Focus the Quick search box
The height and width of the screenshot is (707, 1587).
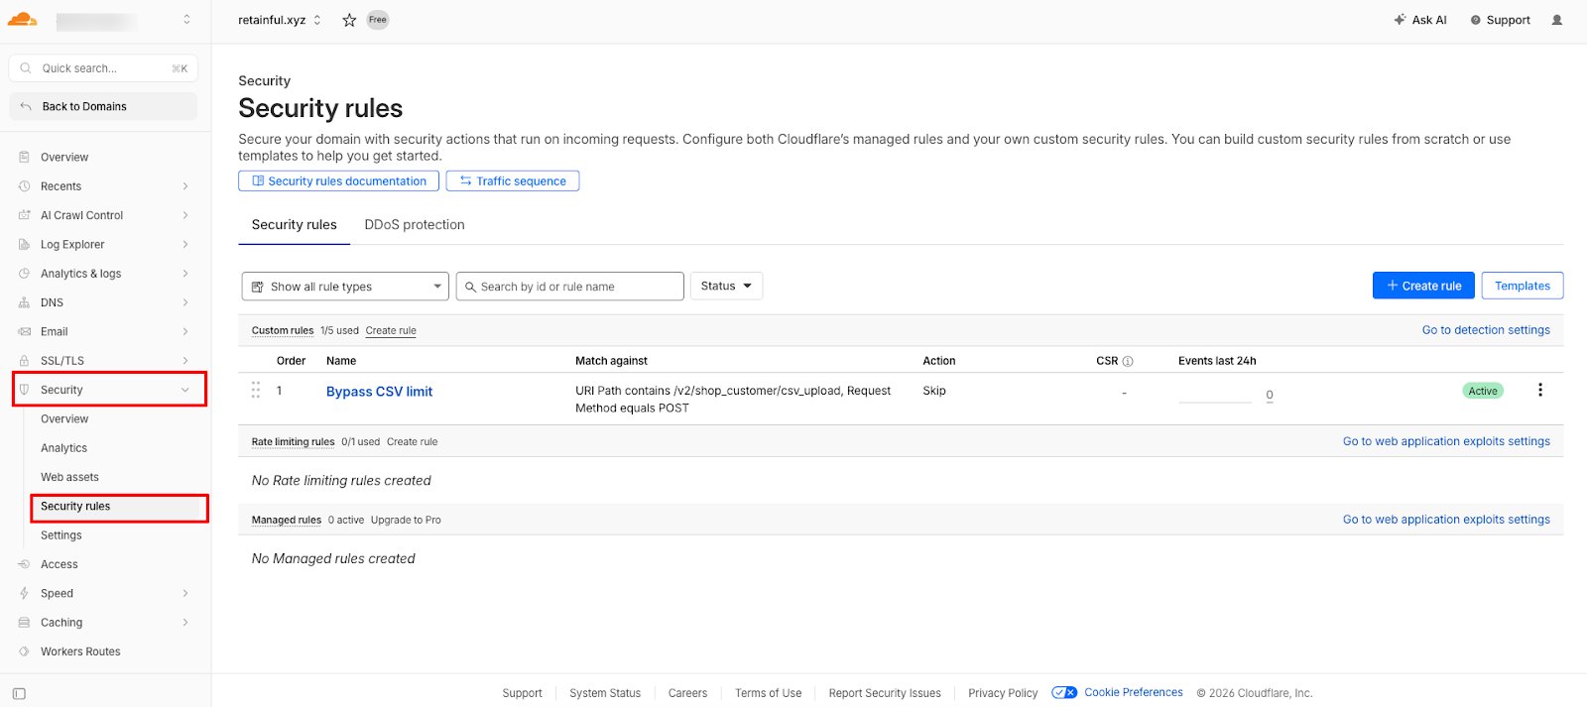[x=103, y=68]
